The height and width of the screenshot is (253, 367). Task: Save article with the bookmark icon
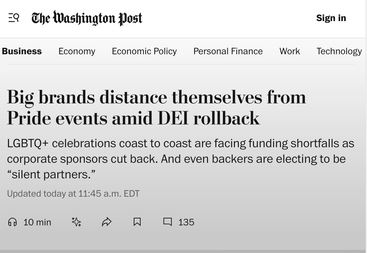tap(137, 222)
